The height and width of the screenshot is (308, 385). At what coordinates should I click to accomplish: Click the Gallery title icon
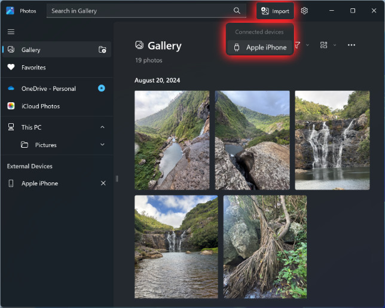coord(139,45)
